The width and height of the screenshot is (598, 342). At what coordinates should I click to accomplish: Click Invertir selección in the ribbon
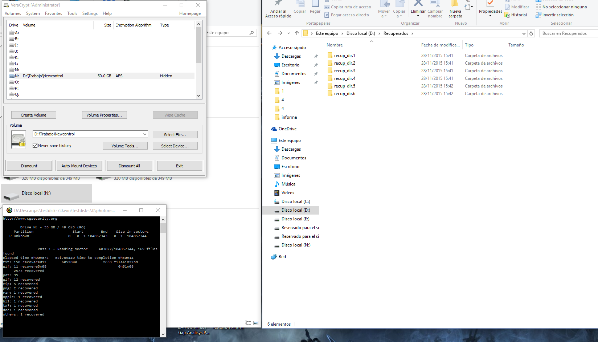[555, 15]
